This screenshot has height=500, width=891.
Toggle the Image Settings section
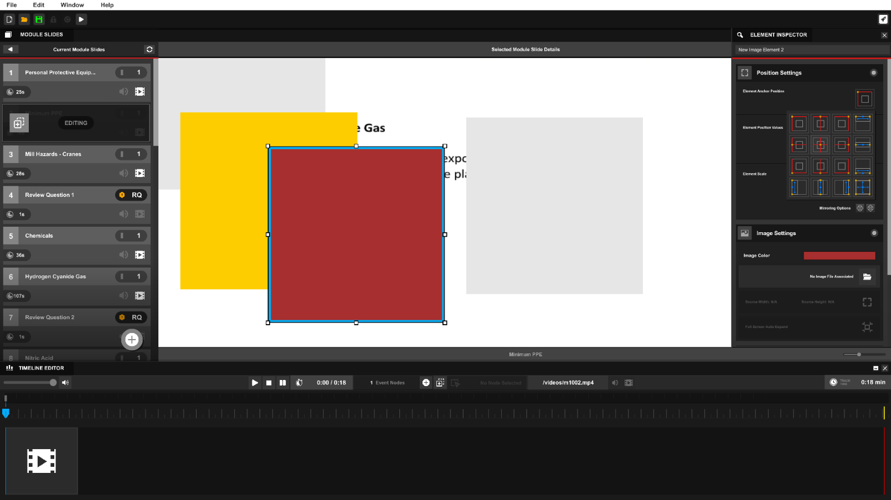click(x=874, y=233)
